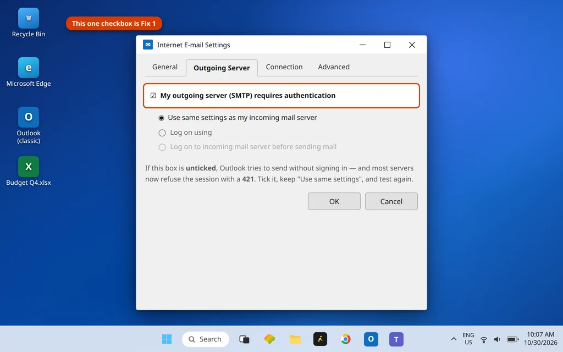Open the Budget Q4.xlsx file icon
This screenshot has height=352, width=563.
pyautogui.click(x=29, y=172)
